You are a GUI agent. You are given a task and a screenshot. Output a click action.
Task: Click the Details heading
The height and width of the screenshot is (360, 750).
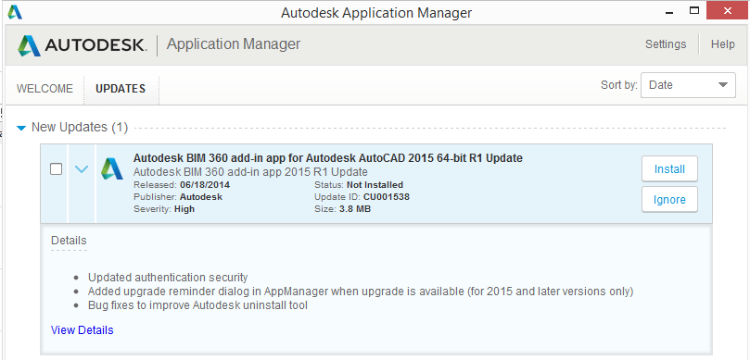click(x=69, y=241)
